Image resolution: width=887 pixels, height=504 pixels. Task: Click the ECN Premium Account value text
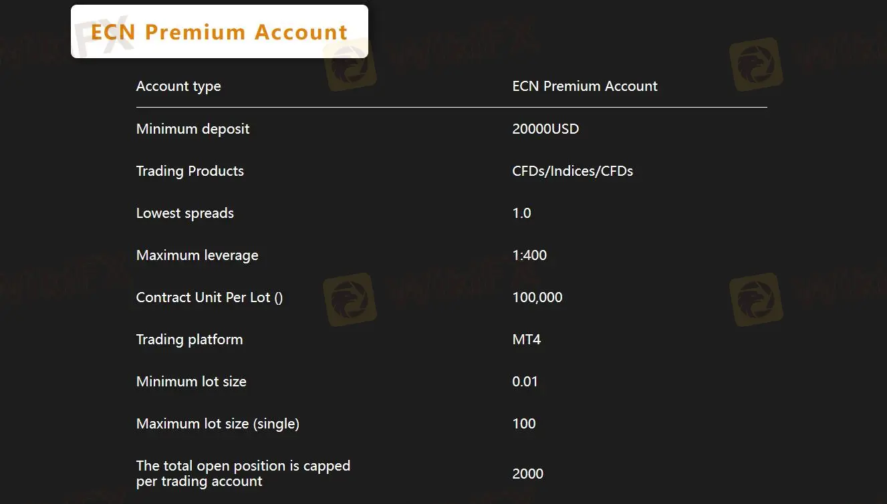(x=585, y=86)
